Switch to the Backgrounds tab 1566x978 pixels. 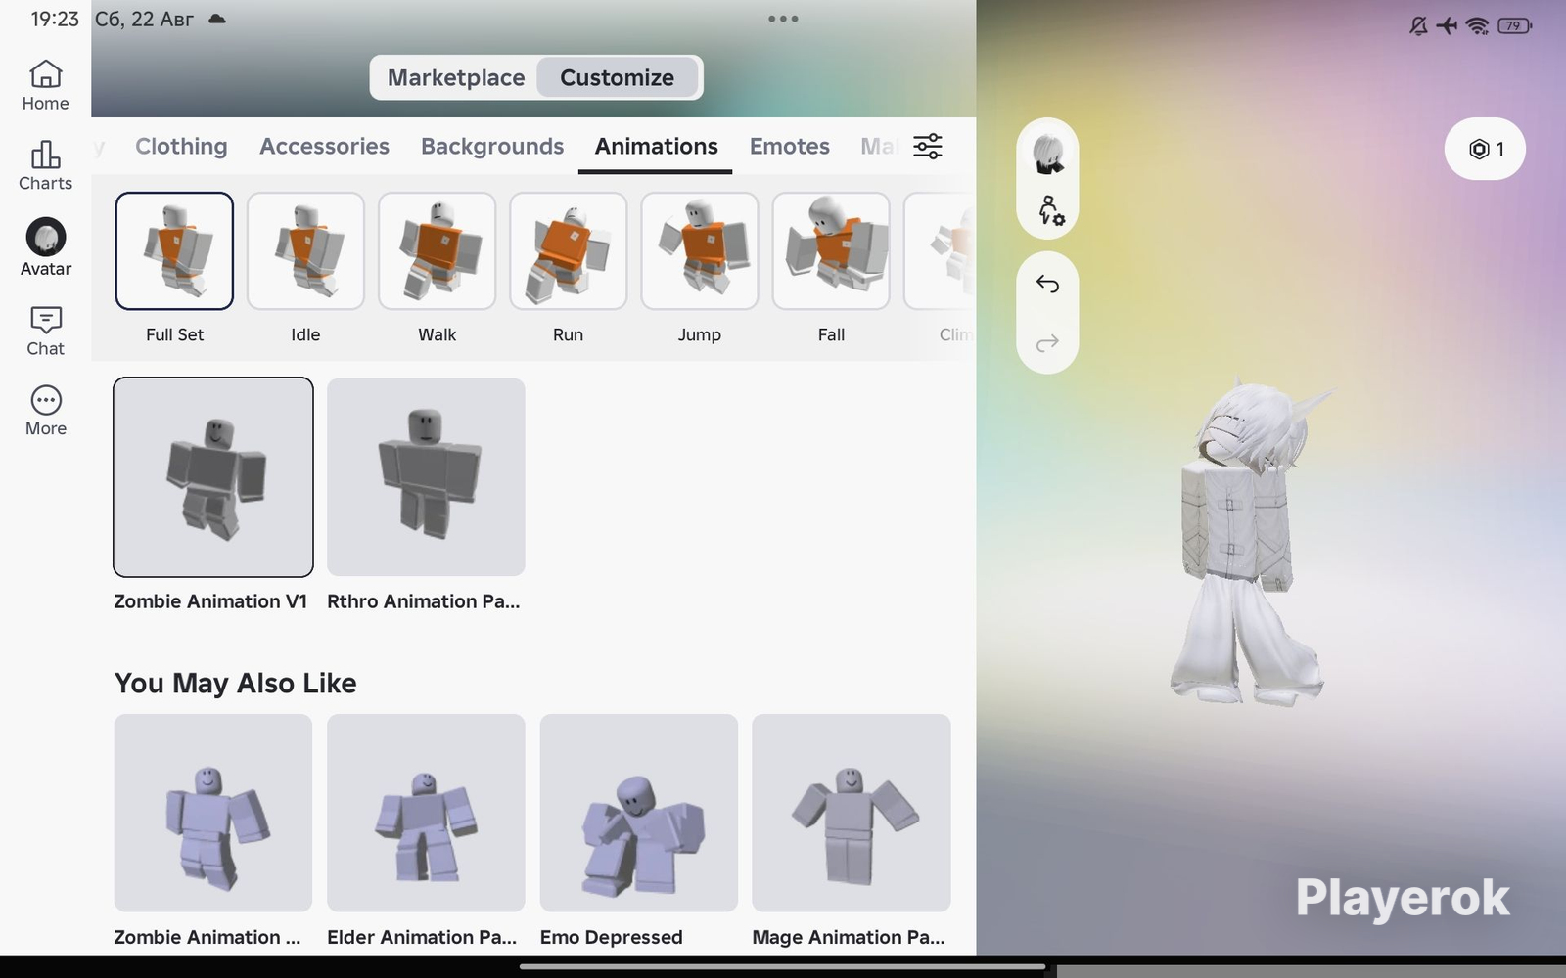pyautogui.click(x=492, y=147)
